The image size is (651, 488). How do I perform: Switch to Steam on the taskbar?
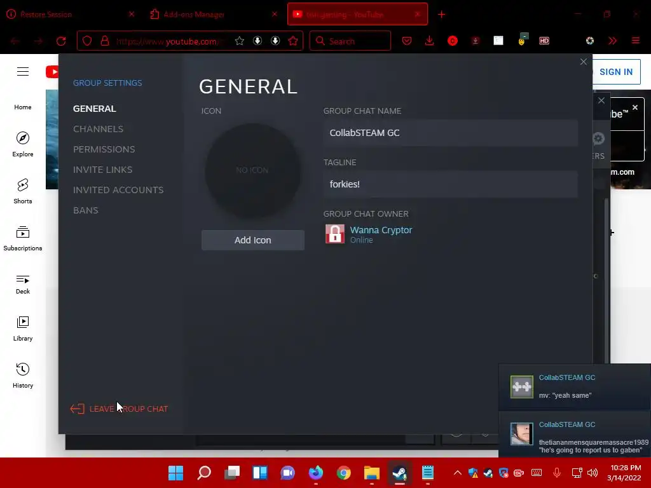coord(400,473)
